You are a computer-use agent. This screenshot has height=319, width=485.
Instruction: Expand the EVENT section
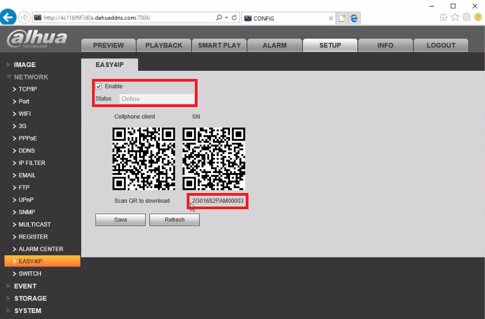(x=25, y=286)
